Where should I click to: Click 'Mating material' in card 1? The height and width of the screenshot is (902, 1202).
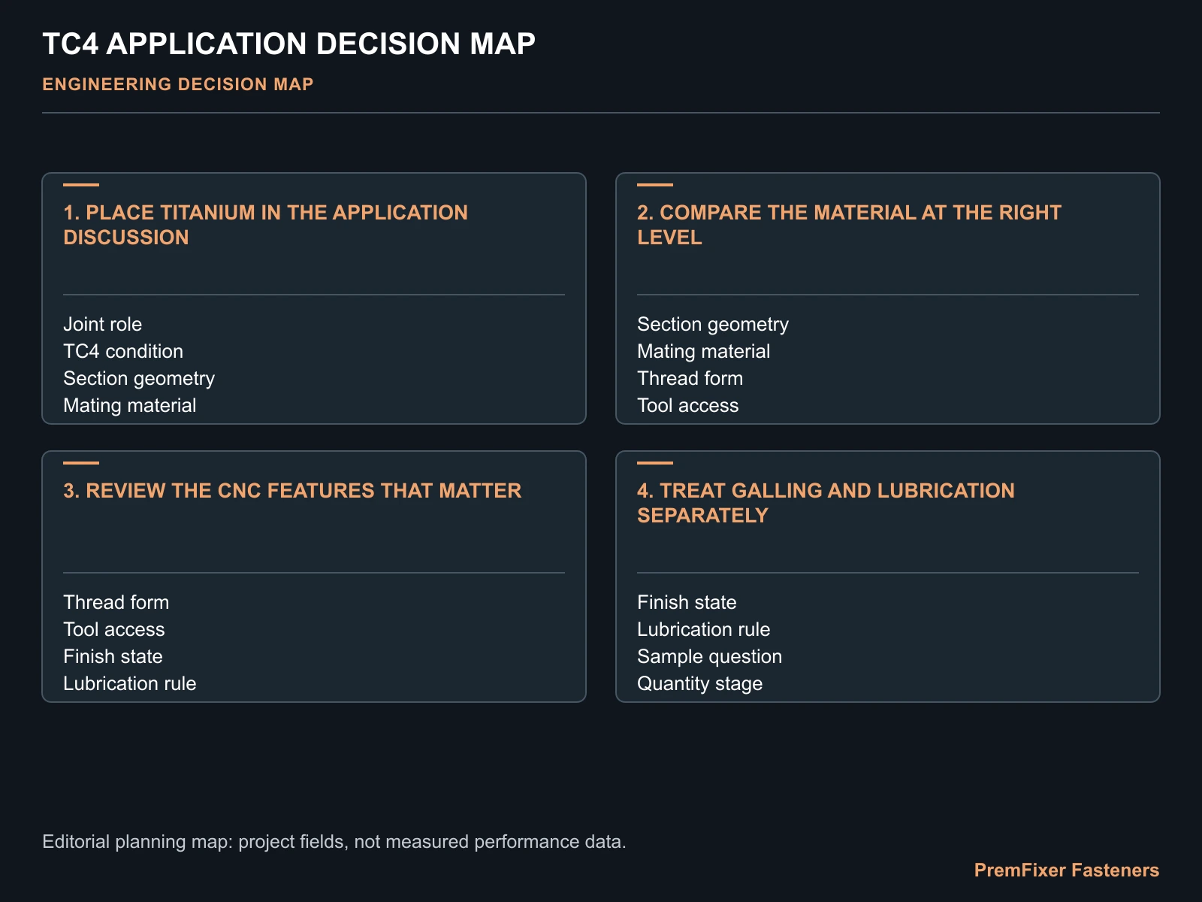130,405
